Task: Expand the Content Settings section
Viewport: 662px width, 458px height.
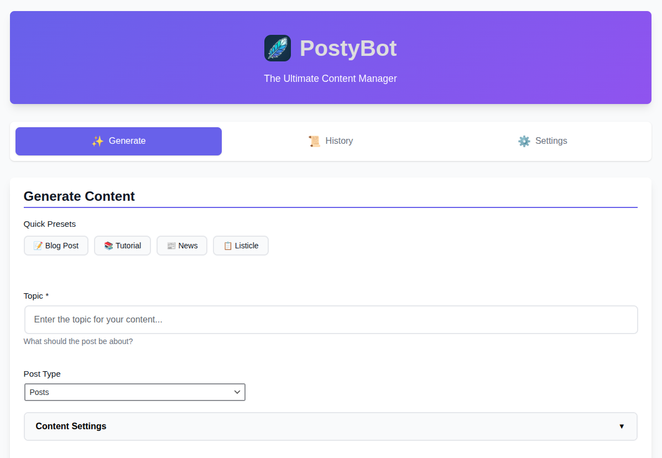Action: coord(330,426)
